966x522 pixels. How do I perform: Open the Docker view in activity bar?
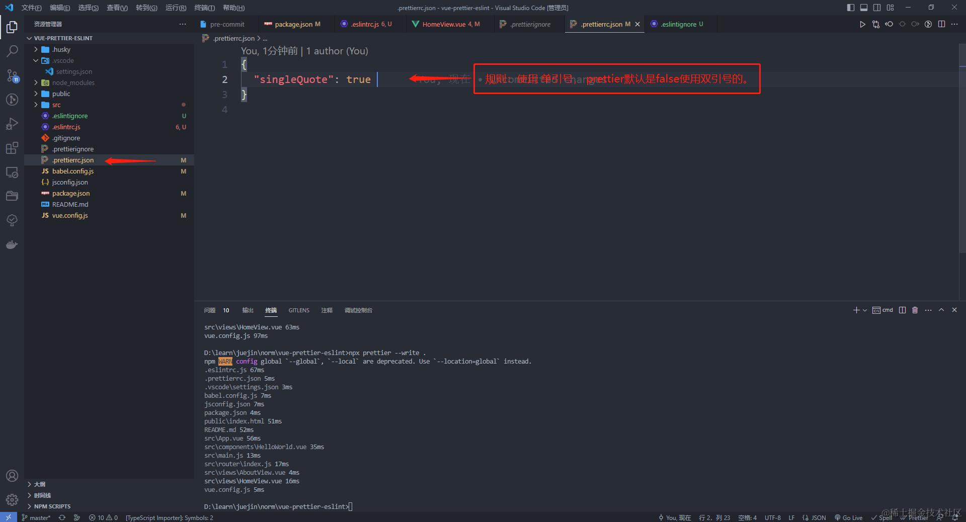[x=12, y=245]
